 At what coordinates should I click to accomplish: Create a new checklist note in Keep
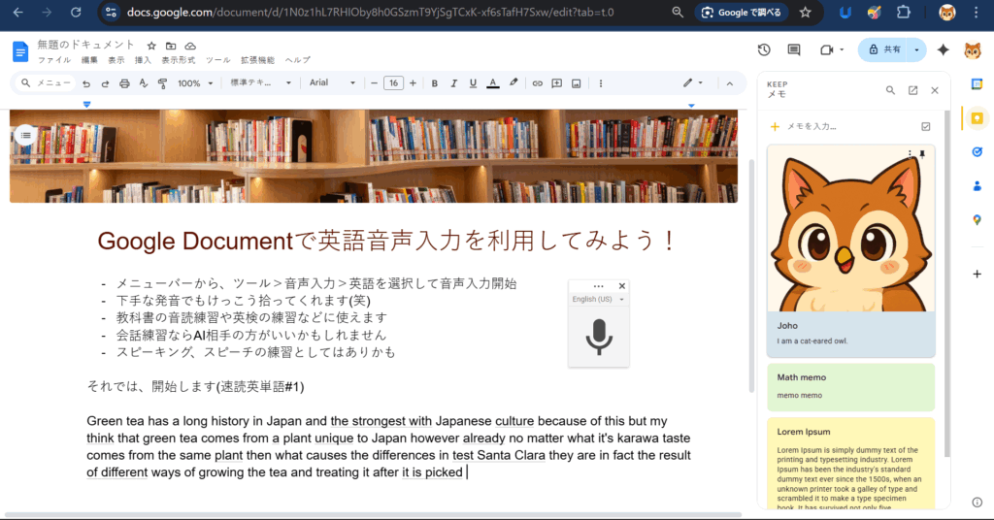pyautogui.click(x=925, y=126)
